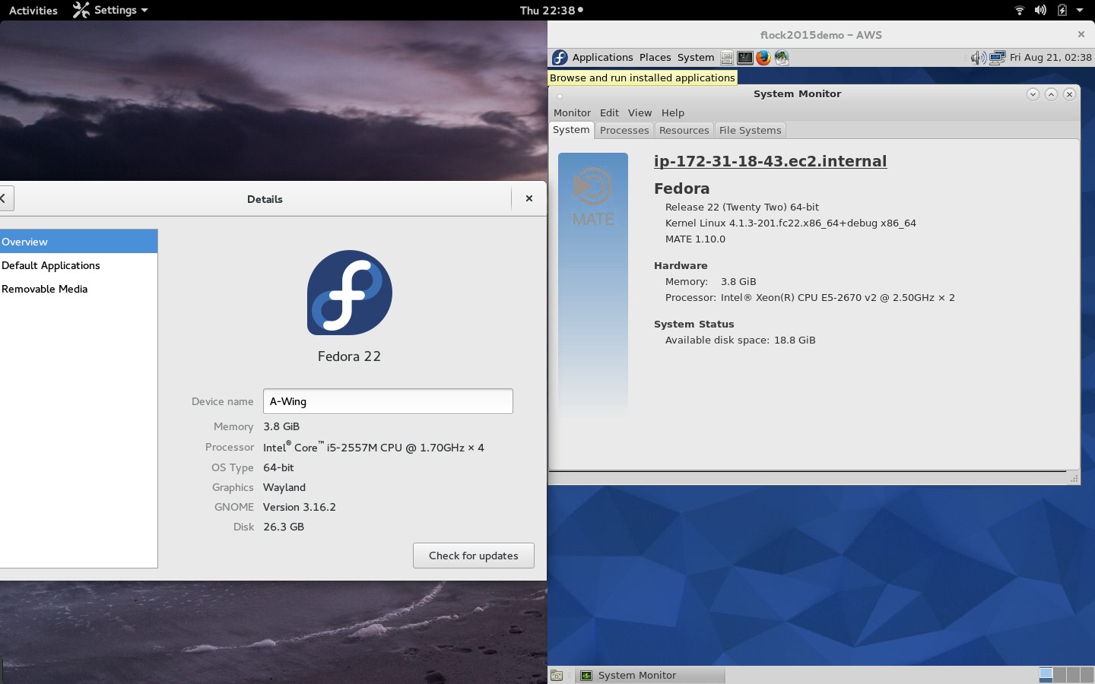Open the Settings app menu in top bar
This screenshot has height=684, width=1095.
(x=110, y=11)
